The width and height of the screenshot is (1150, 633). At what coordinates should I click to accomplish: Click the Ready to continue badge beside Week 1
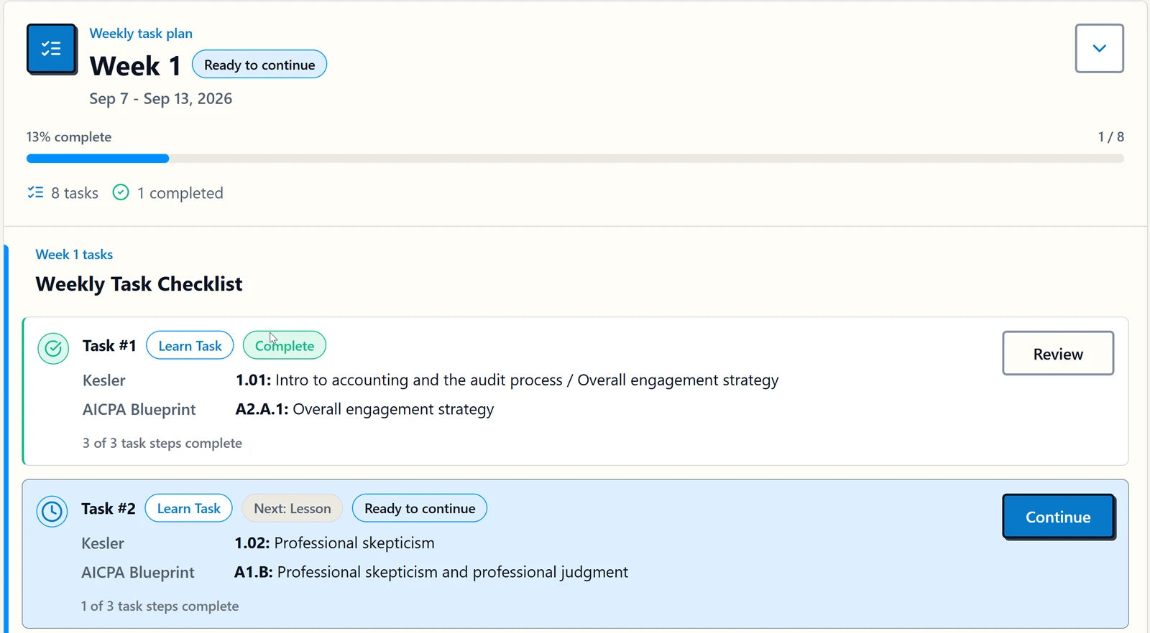(259, 65)
